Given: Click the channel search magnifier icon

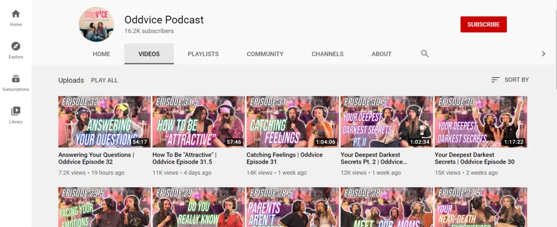Looking at the screenshot, I should [x=424, y=54].
